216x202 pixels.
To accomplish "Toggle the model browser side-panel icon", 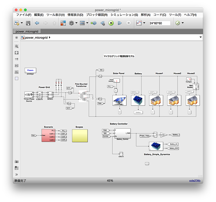I will [16, 37].
